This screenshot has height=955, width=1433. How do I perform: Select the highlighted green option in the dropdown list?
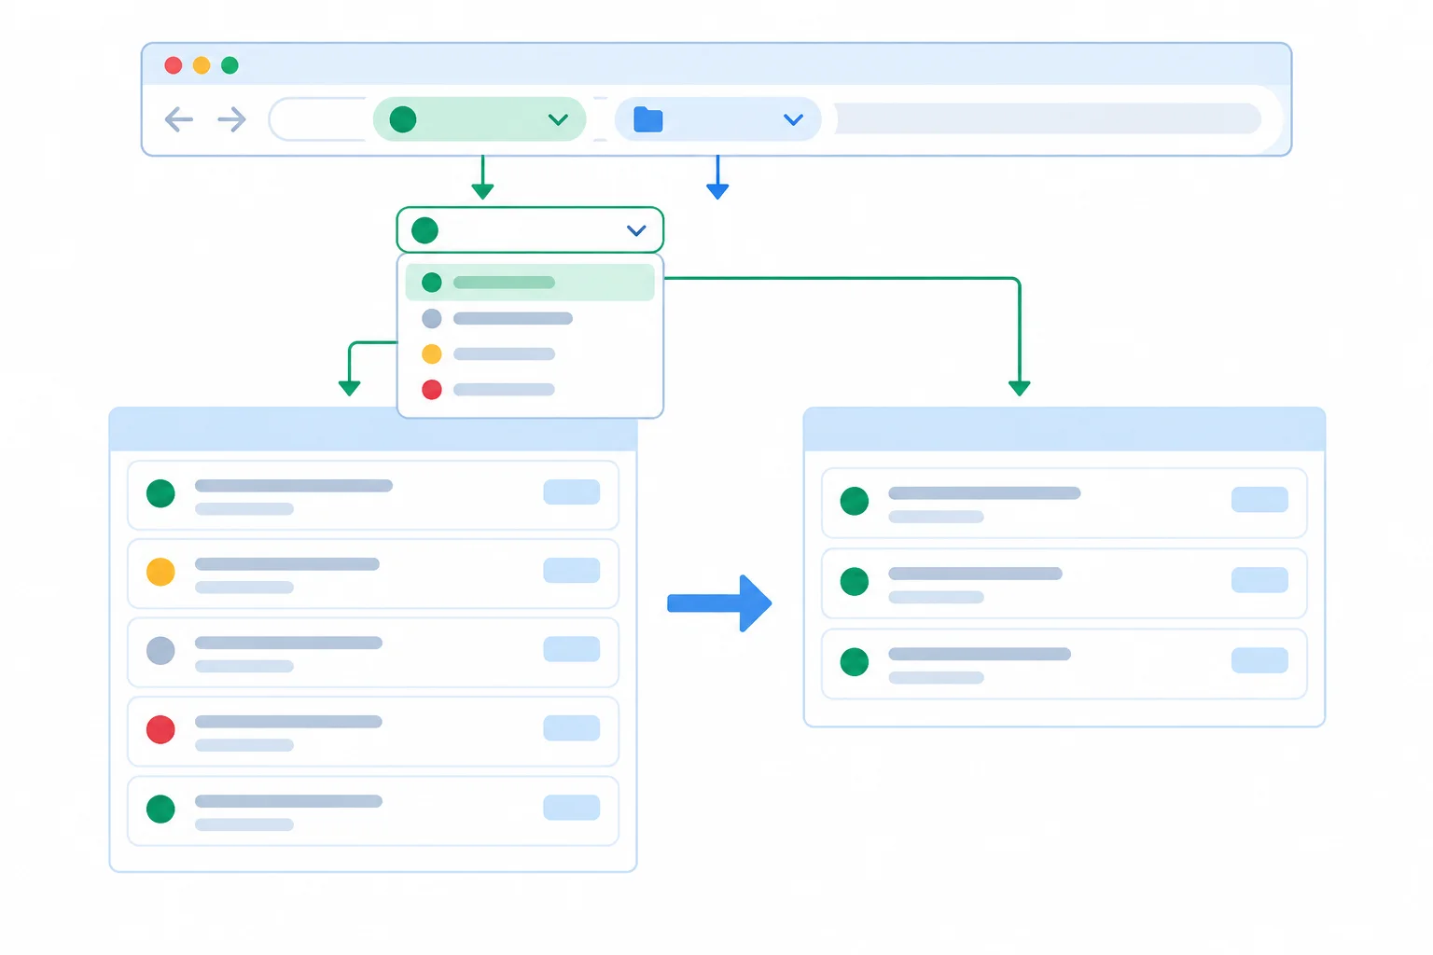(530, 283)
